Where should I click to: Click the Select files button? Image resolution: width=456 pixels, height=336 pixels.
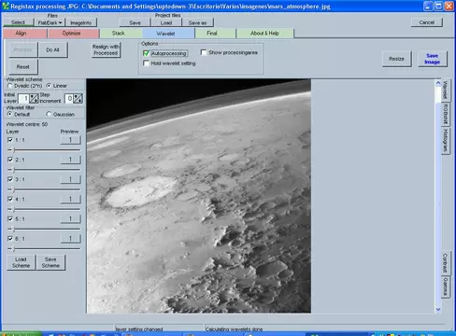click(x=18, y=22)
